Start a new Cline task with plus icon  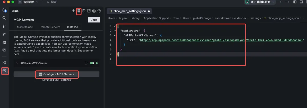pos(73,11)
